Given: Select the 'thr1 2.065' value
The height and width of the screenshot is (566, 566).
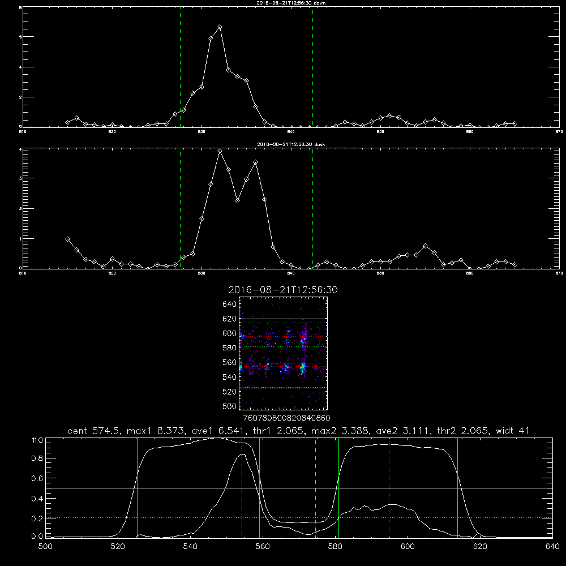Looking at the screenshot, I should click(x=278, y=431).
